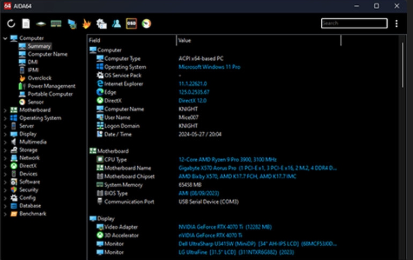This screenshot has height=260, width=413.
Task: Click the Refresh toolbar icon
Action: pos(11,24)
